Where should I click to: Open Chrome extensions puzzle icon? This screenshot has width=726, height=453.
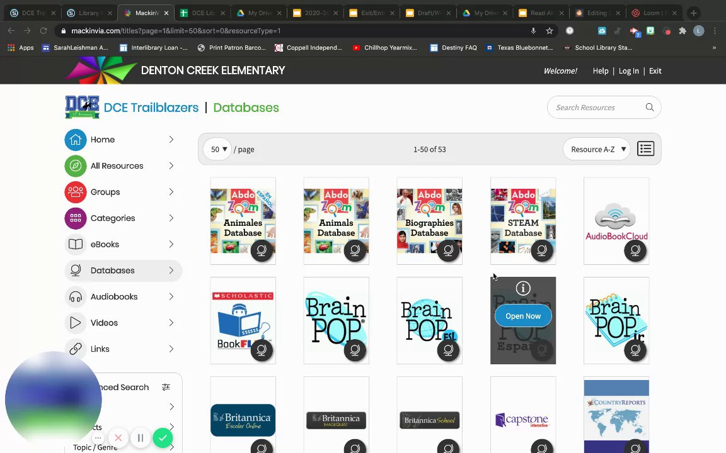[683, 31]
